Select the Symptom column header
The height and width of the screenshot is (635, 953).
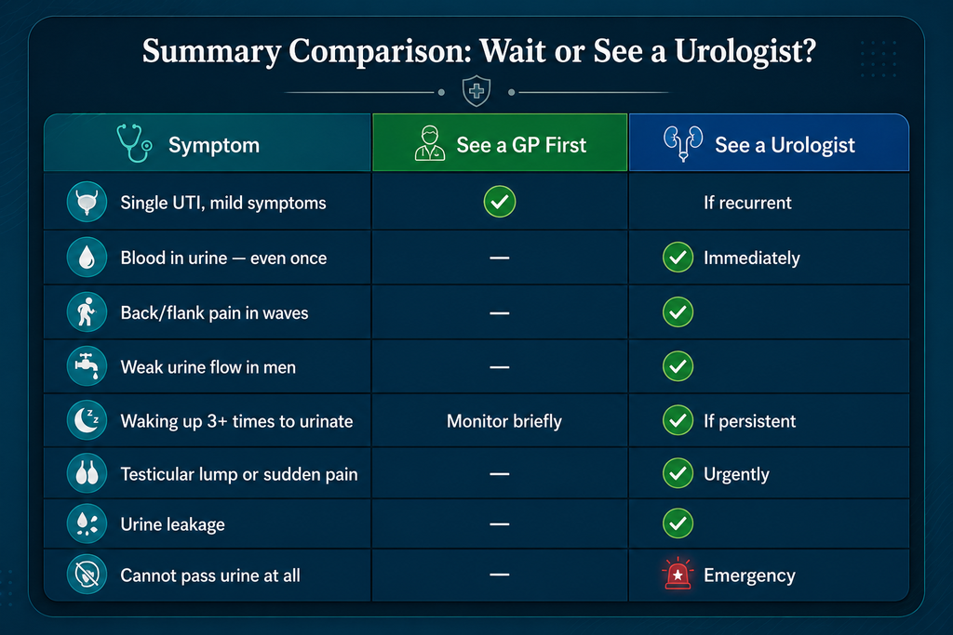coord(208,142)
